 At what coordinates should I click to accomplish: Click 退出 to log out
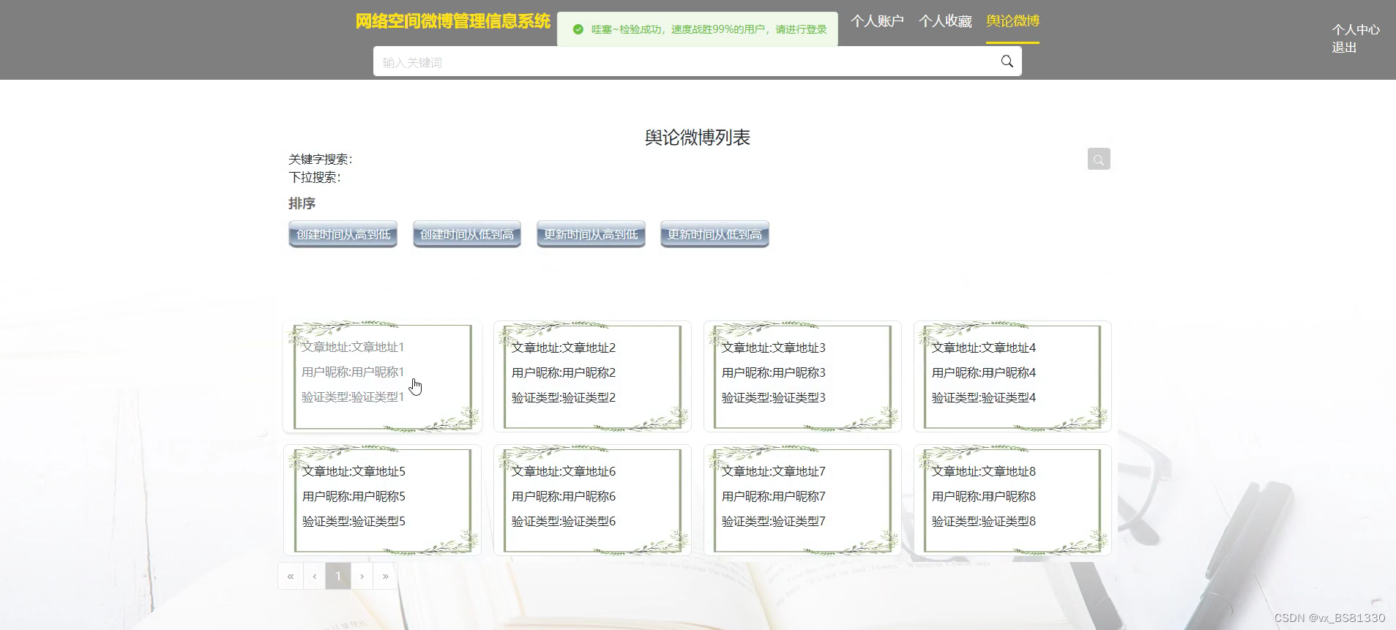(x=1344, y=48)
